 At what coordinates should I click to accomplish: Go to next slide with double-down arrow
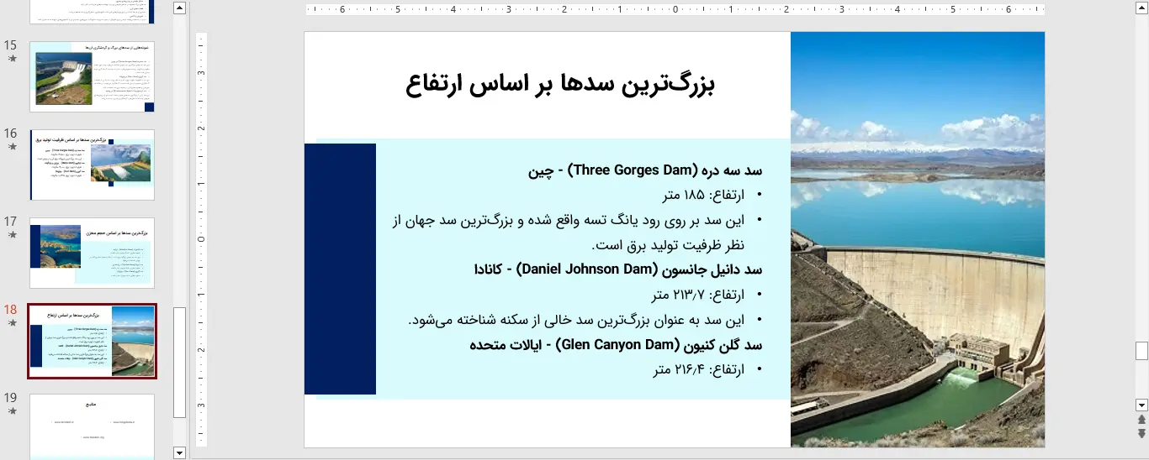(1141, 433)
